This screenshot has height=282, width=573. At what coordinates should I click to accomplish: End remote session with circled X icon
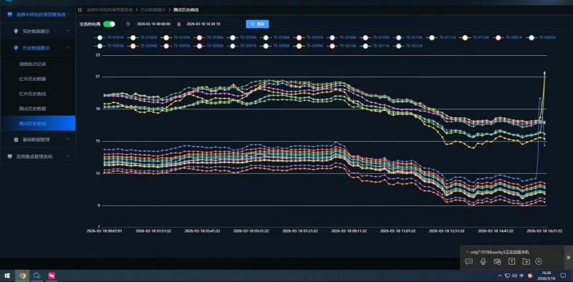(x=539, y=261)
